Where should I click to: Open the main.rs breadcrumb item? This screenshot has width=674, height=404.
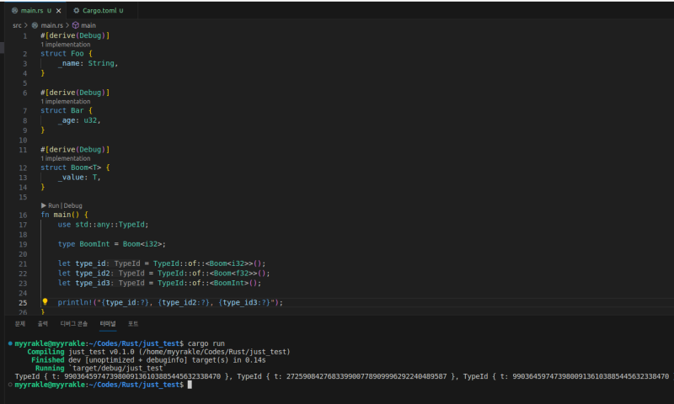pyautogui.click(x=51, y=25)
